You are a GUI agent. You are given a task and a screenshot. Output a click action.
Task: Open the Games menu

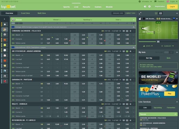tap(98, 7)
